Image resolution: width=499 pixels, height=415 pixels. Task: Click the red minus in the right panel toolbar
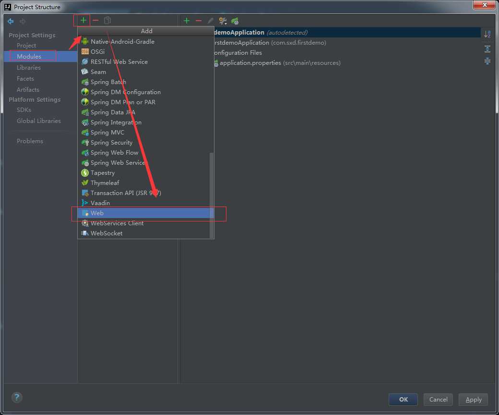[x=199, y=21]
